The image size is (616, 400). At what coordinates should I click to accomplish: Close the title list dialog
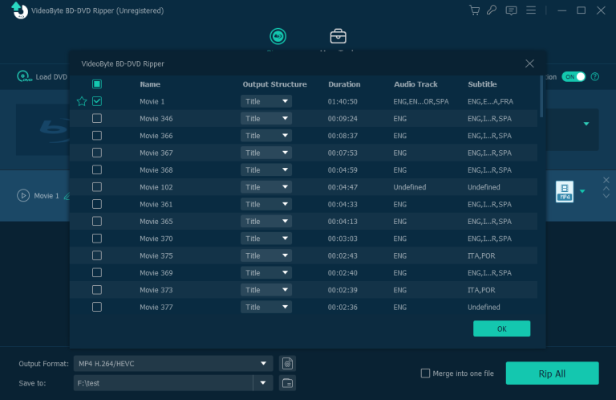point(529,63)
